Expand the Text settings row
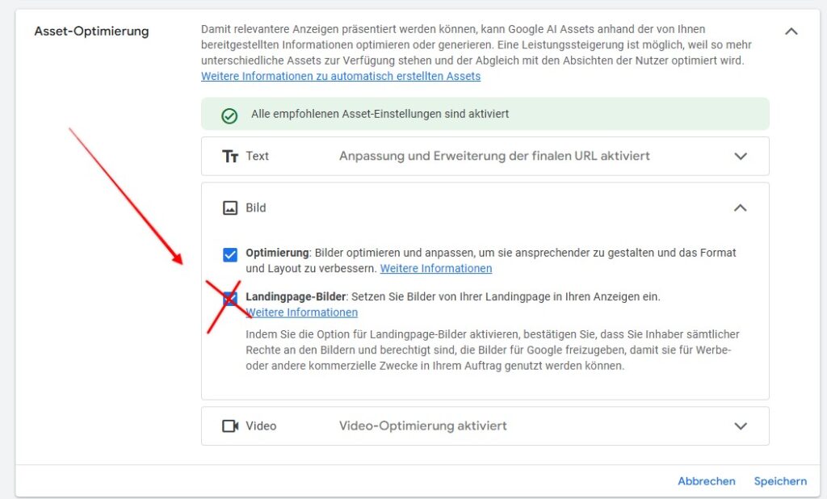This screenshot has height=499, width=827. pos(741,156)
